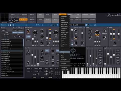Click the small icon right of Synth label
This screenshot has width=121, height=91.
(42, 25)
